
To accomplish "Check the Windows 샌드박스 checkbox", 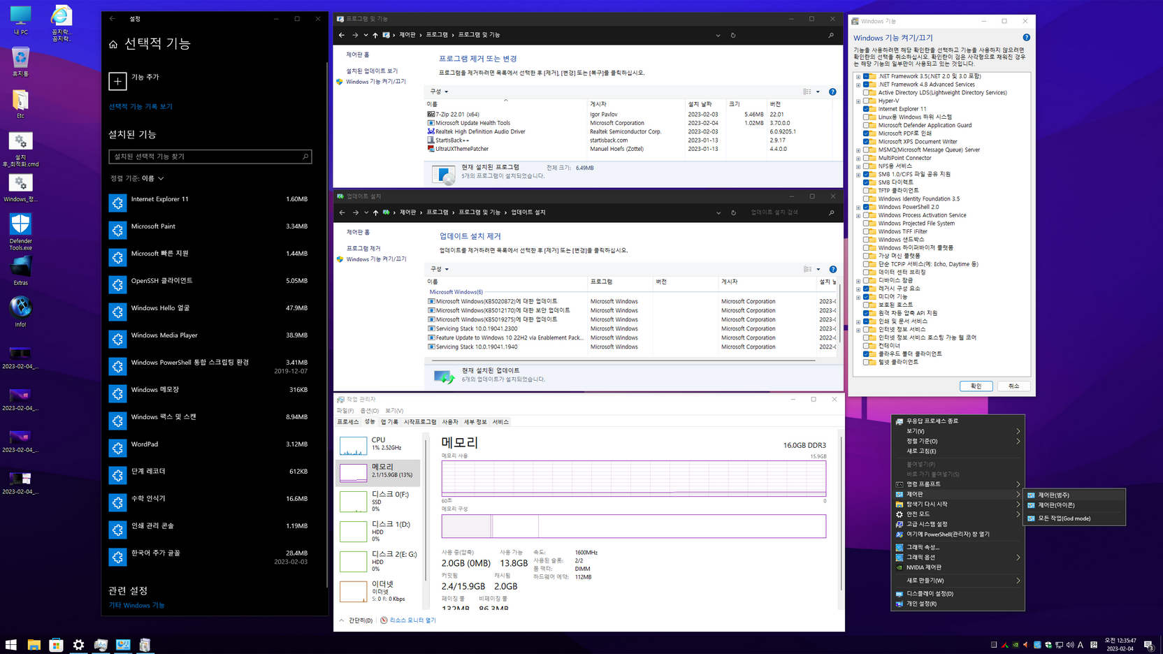I will pos(866,240).
